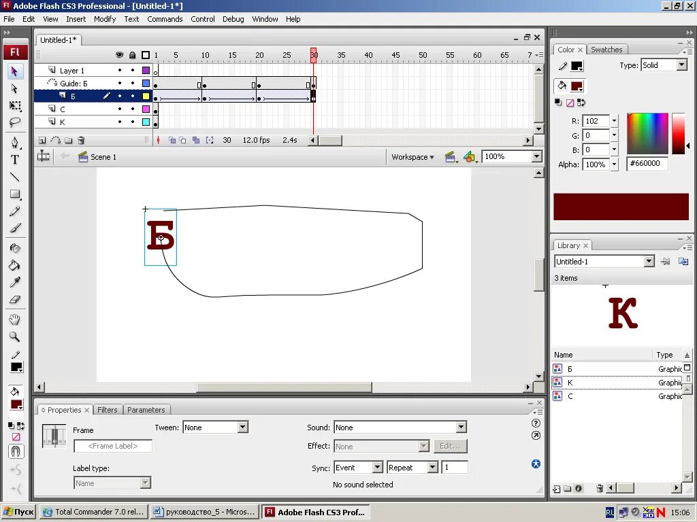Open the stage zoom 100% dropdown

[x=537, y=157]
